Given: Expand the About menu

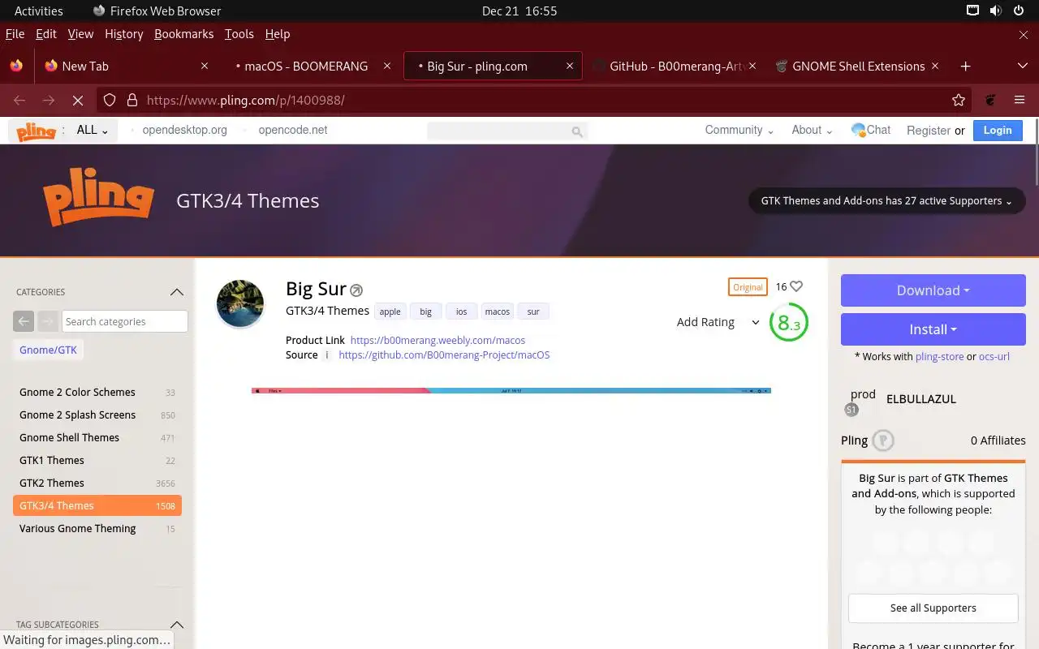Looking at the screenshot, I should tap(812, 130).
